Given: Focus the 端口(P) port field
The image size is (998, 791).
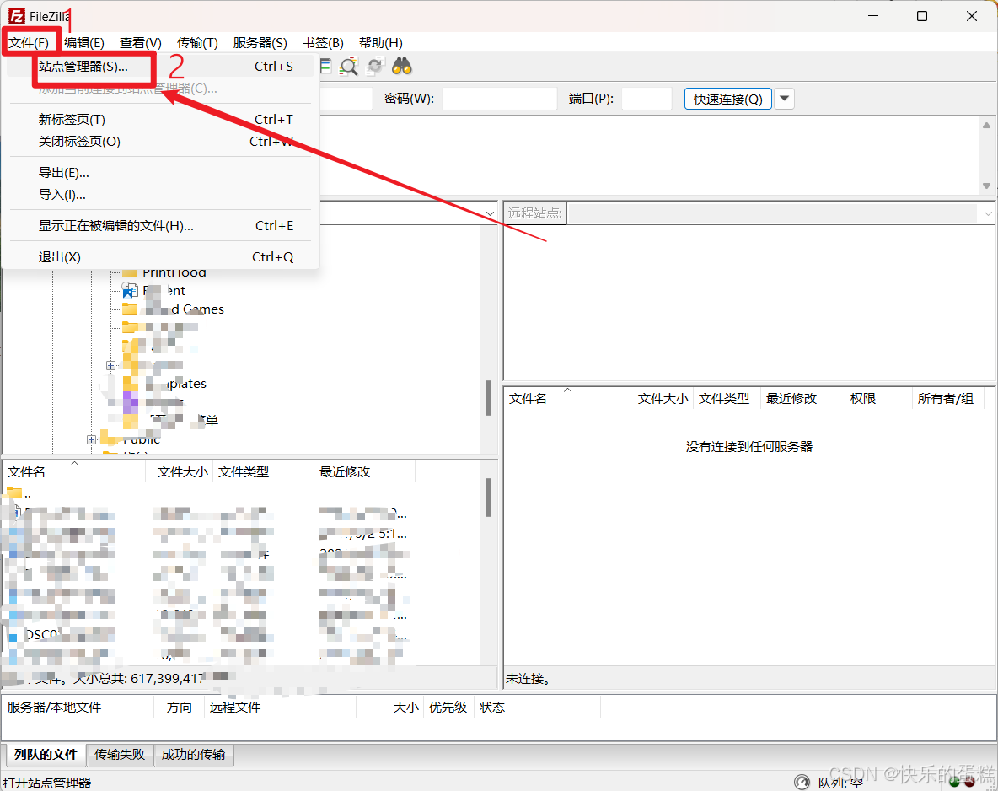Looking at the screenshot, I should 647,99.
